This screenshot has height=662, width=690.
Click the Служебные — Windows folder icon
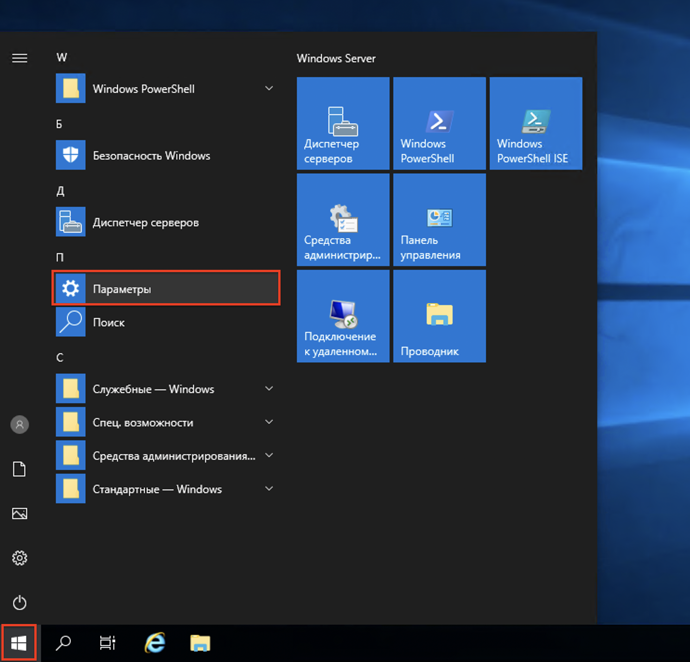[x=70, y=388]
